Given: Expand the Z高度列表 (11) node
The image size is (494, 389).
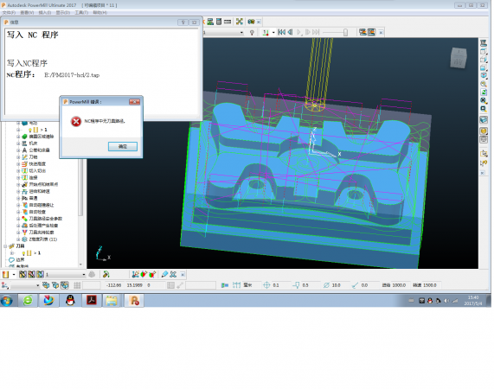Looking at the screenshot, I should pos(18,239).
